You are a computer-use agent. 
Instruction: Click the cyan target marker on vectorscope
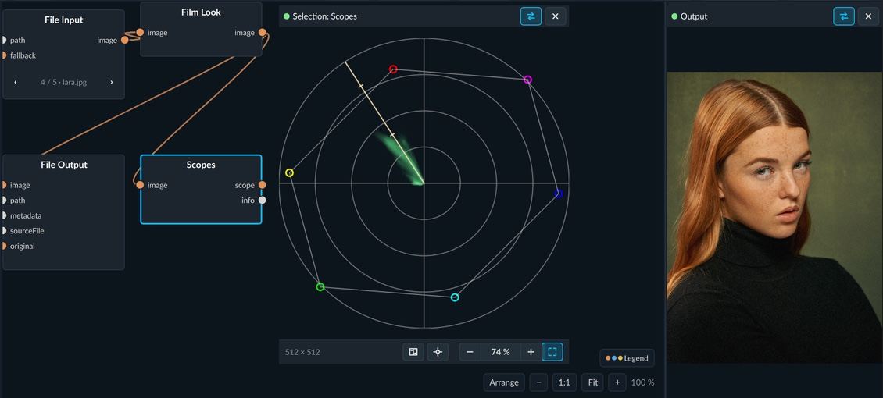pyautogui.click(x=455, y=297)
